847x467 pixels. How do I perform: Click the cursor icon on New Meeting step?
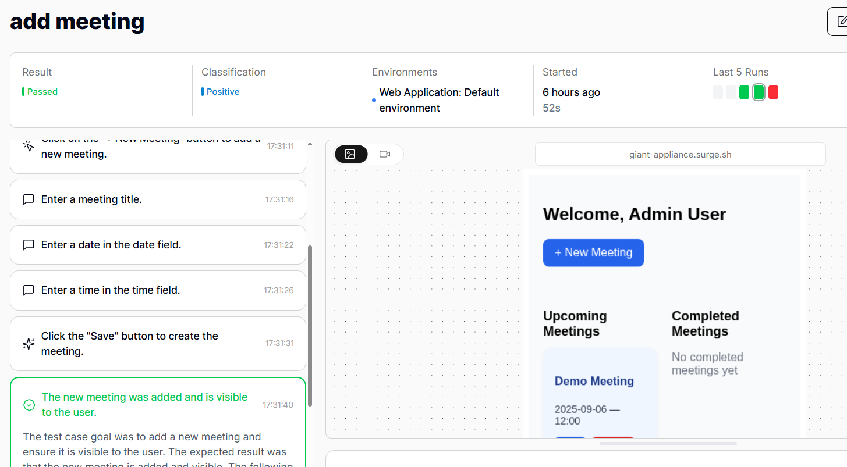29,146
